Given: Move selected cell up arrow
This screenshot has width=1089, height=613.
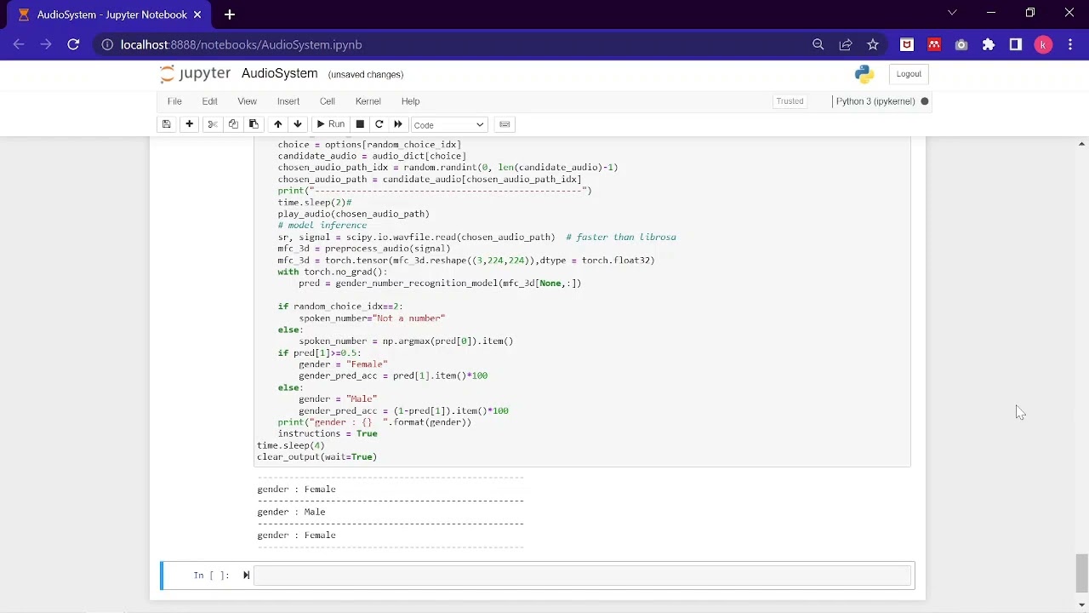Looking at the screenshot, I should (277, 124).
